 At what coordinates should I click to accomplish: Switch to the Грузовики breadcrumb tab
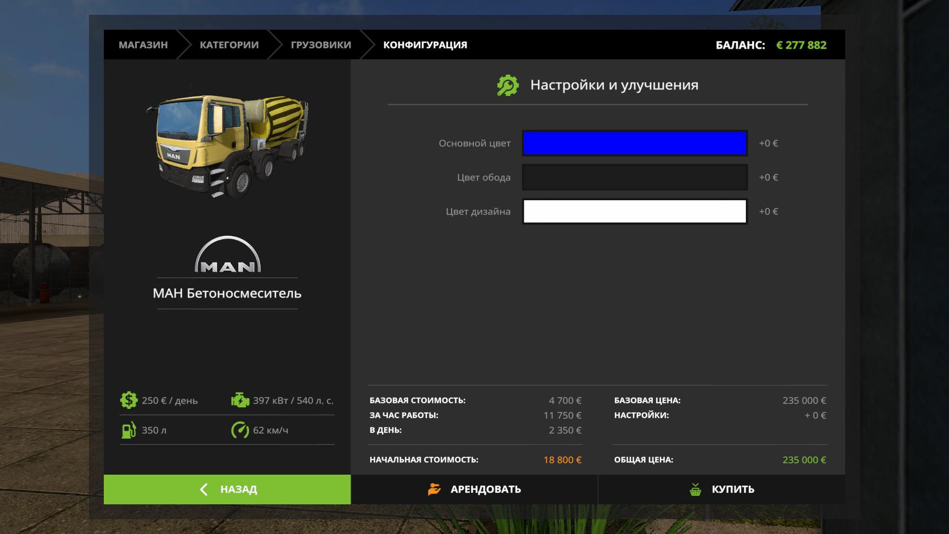click(x=321, y=45)
